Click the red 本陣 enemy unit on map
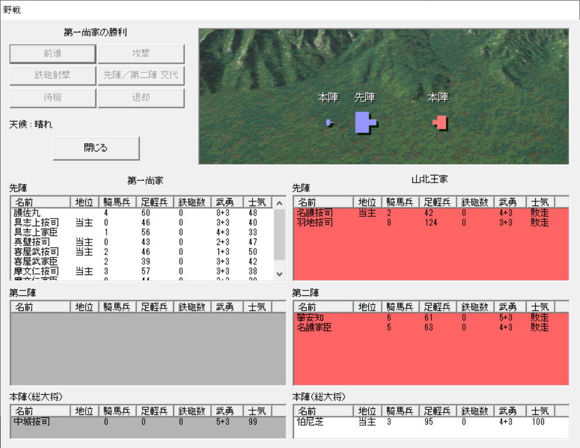The image size is (580, 448). coord(441,123)
